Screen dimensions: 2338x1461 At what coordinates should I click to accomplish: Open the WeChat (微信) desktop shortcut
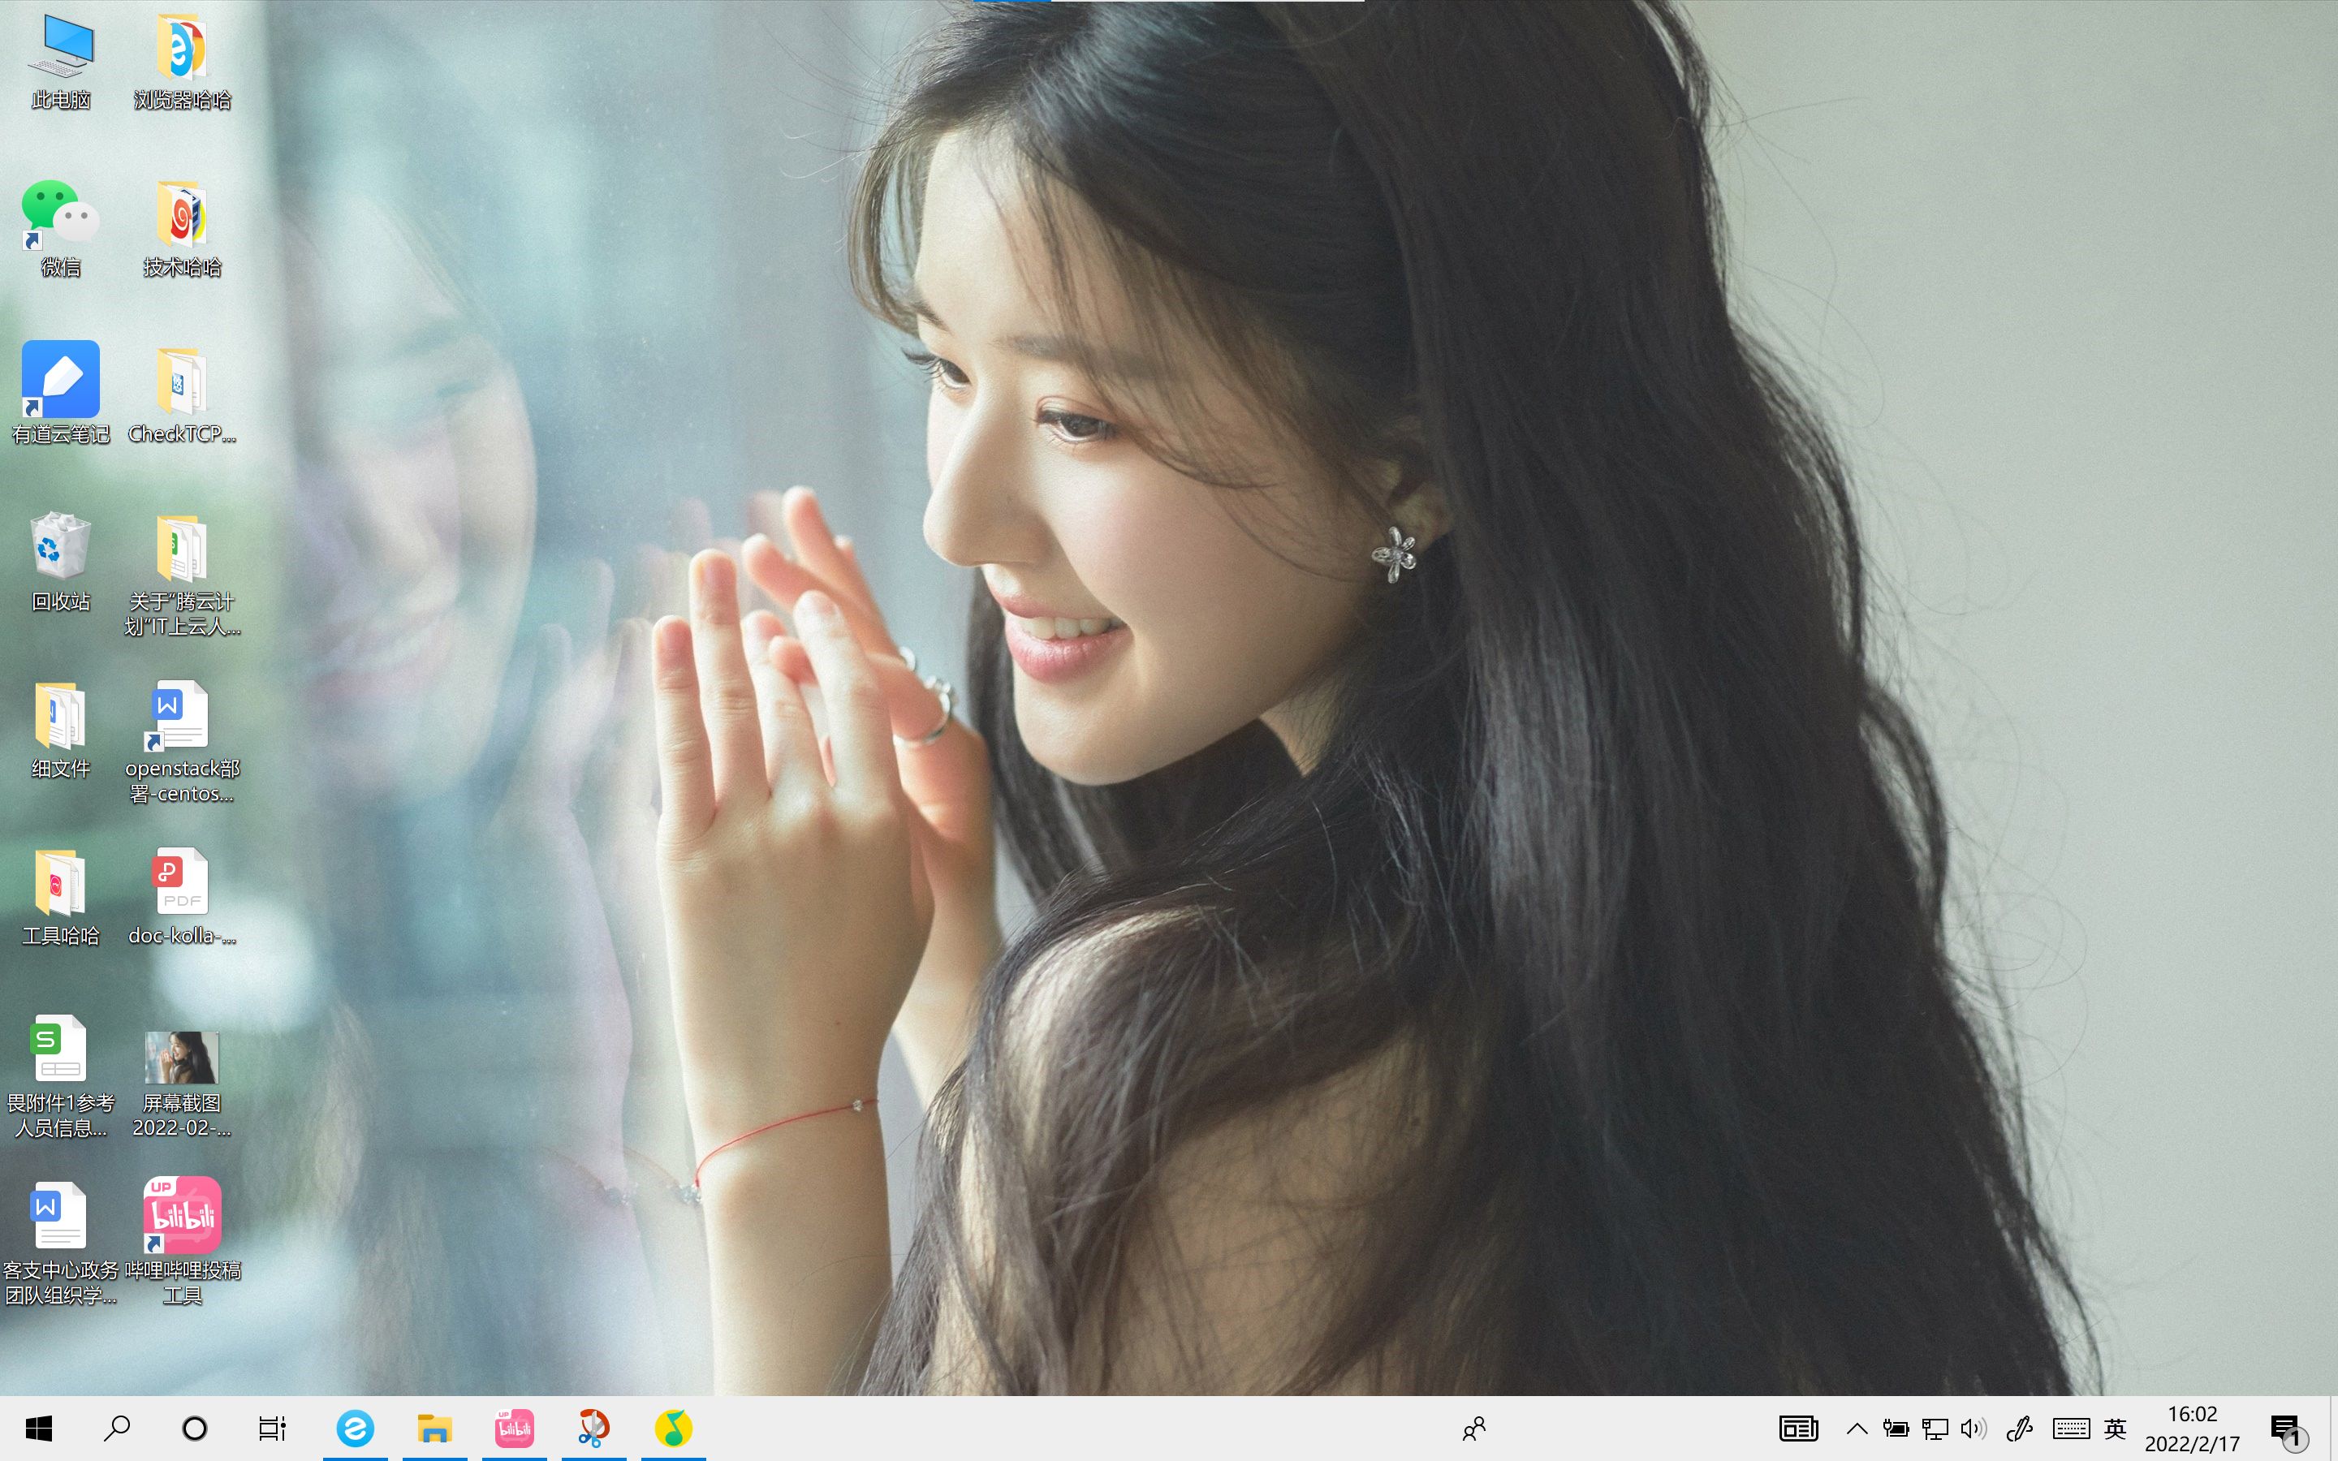pos(60,214)
